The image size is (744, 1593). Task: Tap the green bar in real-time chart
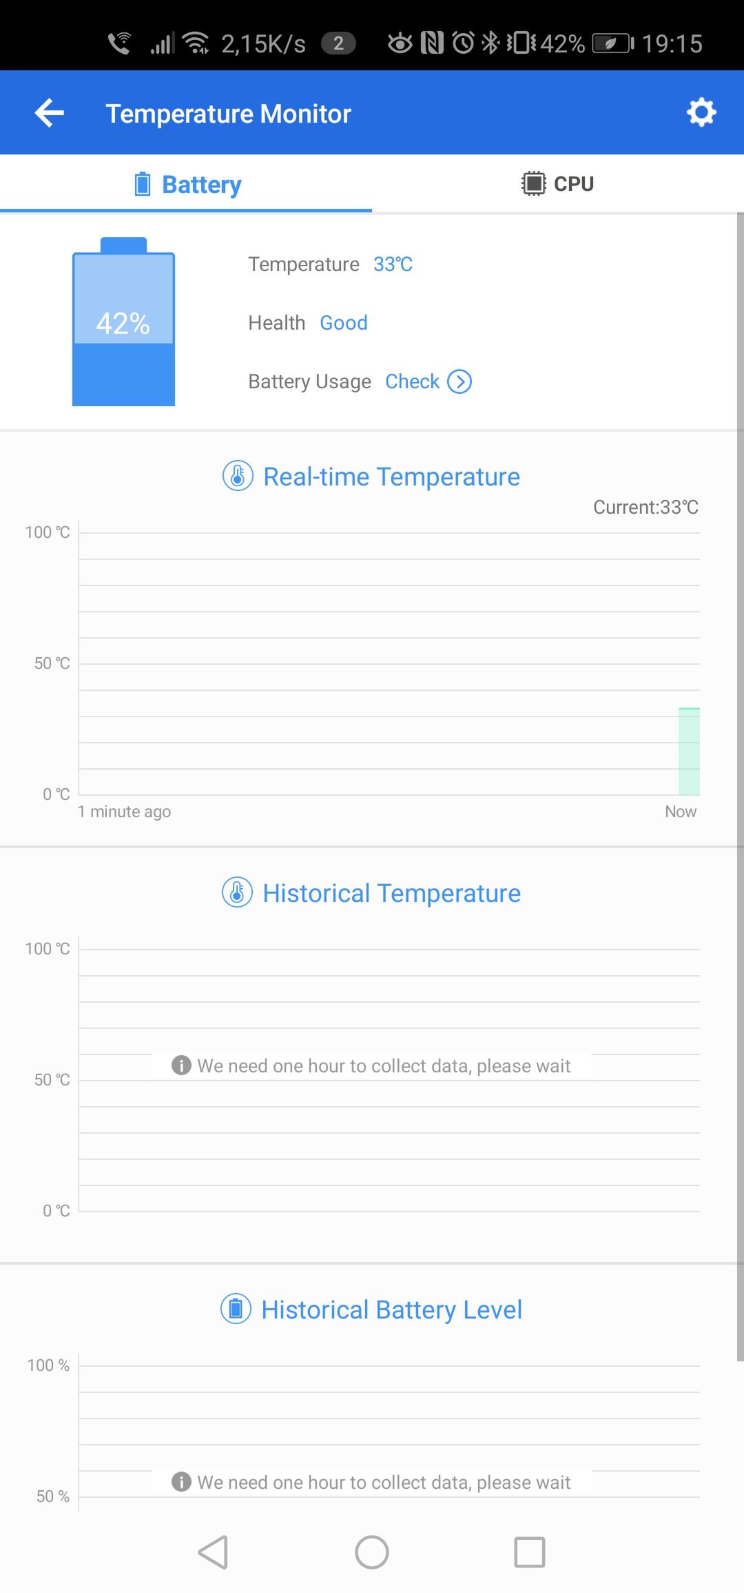pyautogui.click(x=689, y=751)
